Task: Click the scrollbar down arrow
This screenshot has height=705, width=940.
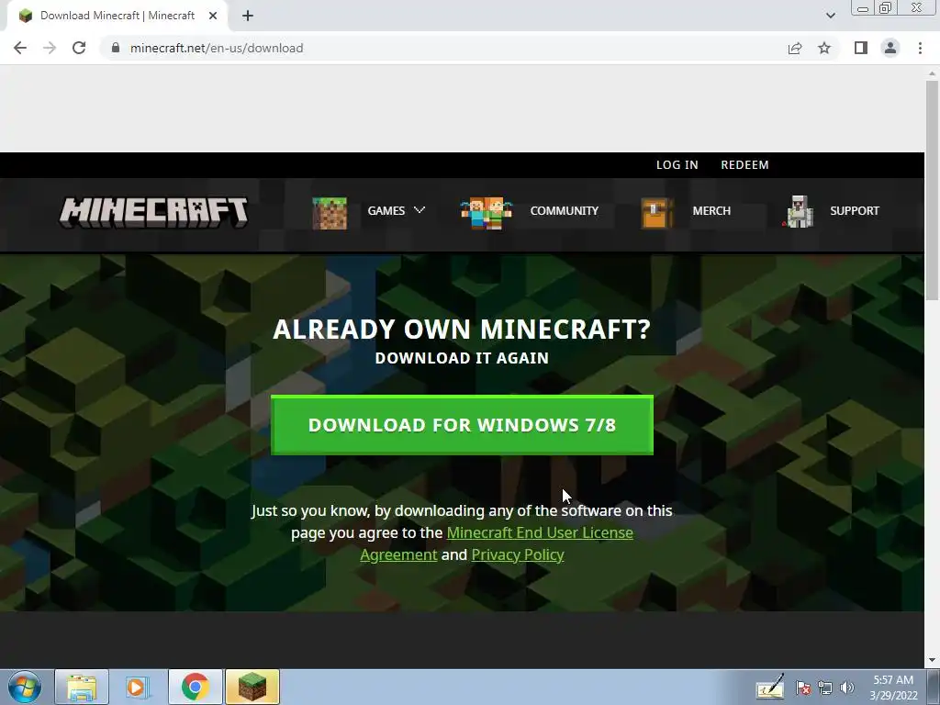Action: click(932, 660)
